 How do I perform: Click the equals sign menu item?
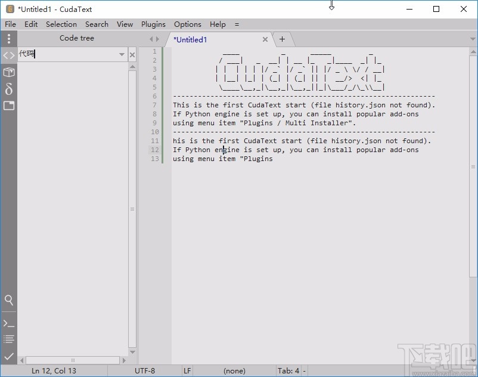coord(237,24)
